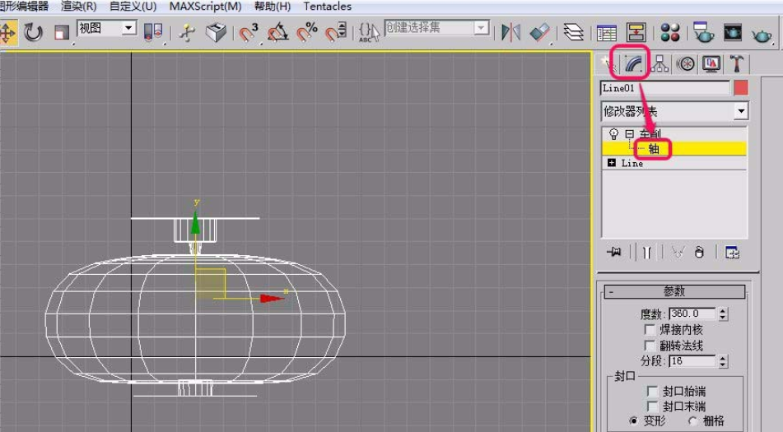Open the Utilities hammer panel tab

pos(737,63)
